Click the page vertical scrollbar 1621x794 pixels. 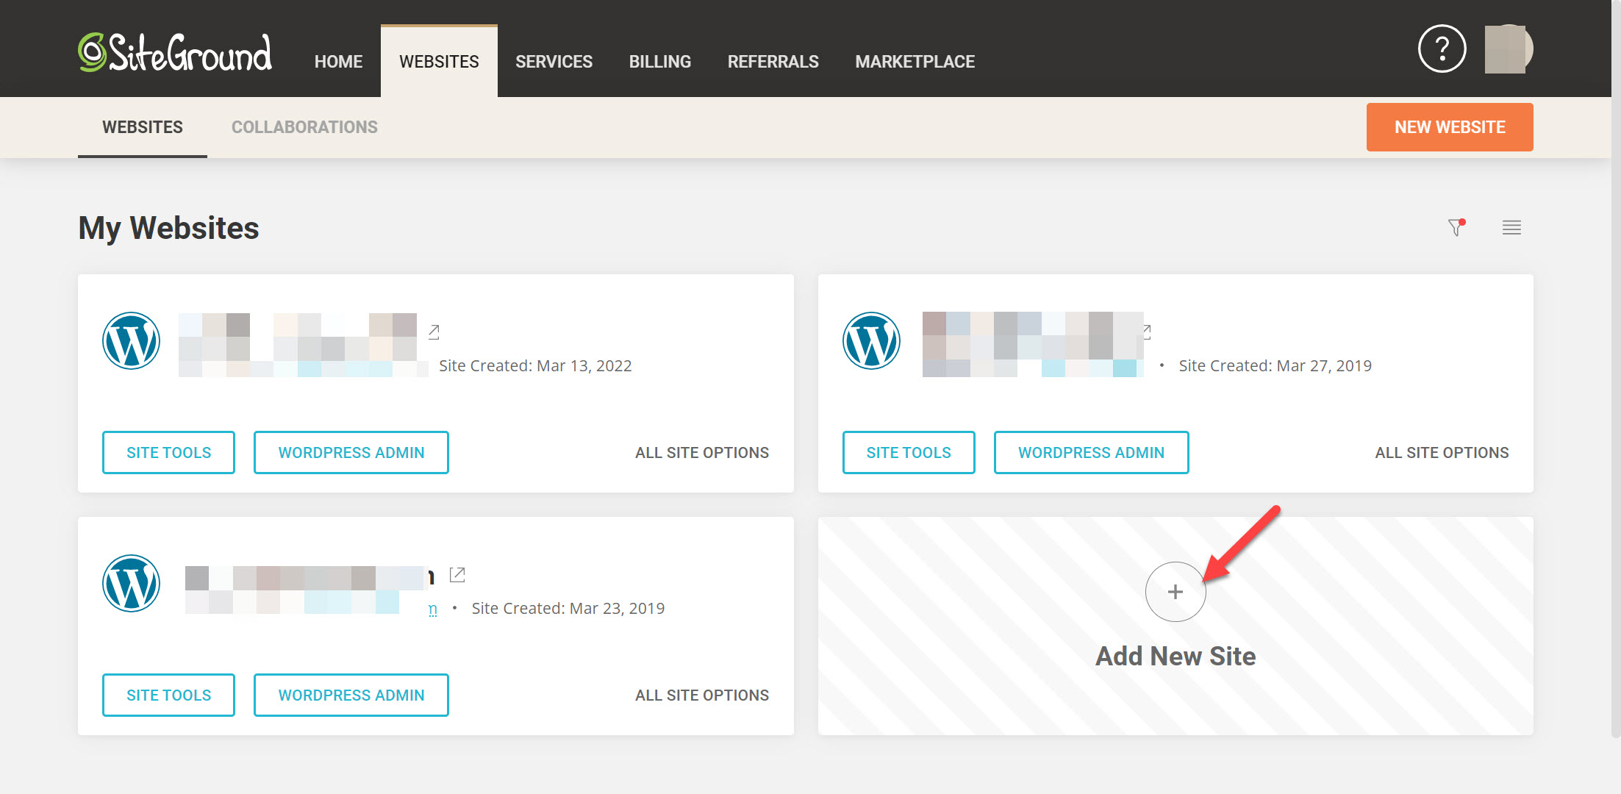1616,368
